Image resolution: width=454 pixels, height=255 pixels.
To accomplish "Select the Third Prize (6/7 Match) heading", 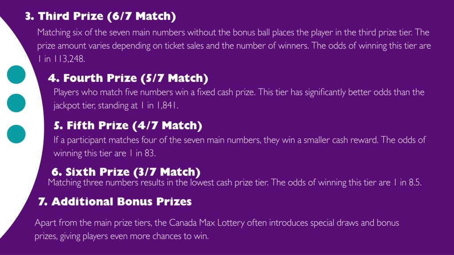I will click(101, 16).
